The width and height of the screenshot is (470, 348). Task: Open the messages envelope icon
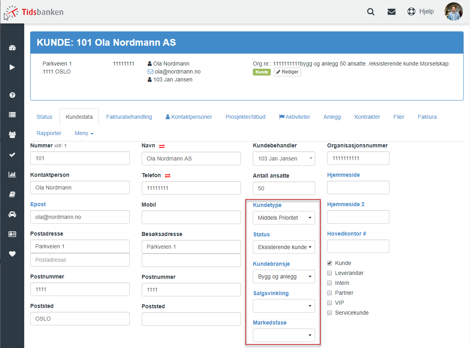click(x=391, y=12)
